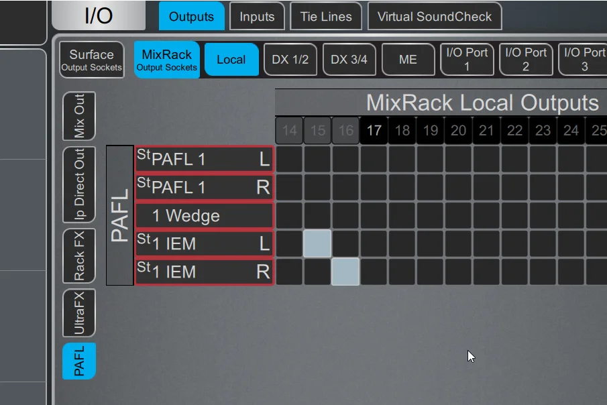The height and width of the screenshot is (405, 607).
Task: Open the UltraFX side tab
Action: [79, 313]
